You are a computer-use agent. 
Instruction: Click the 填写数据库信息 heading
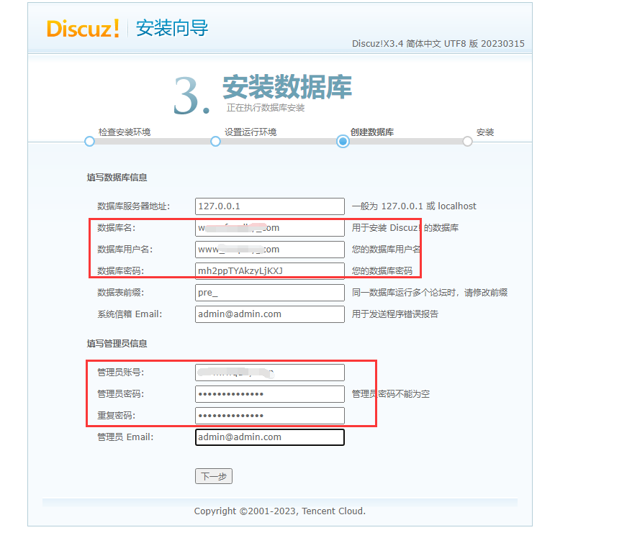[x=117, y=178]
